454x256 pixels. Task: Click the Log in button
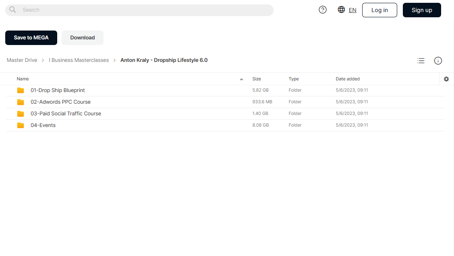tap(379, 10)
